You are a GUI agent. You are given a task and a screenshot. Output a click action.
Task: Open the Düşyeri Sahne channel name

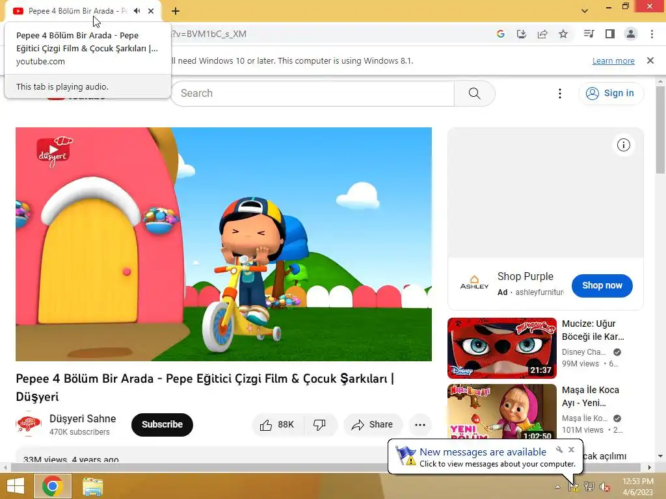[83, 419]
